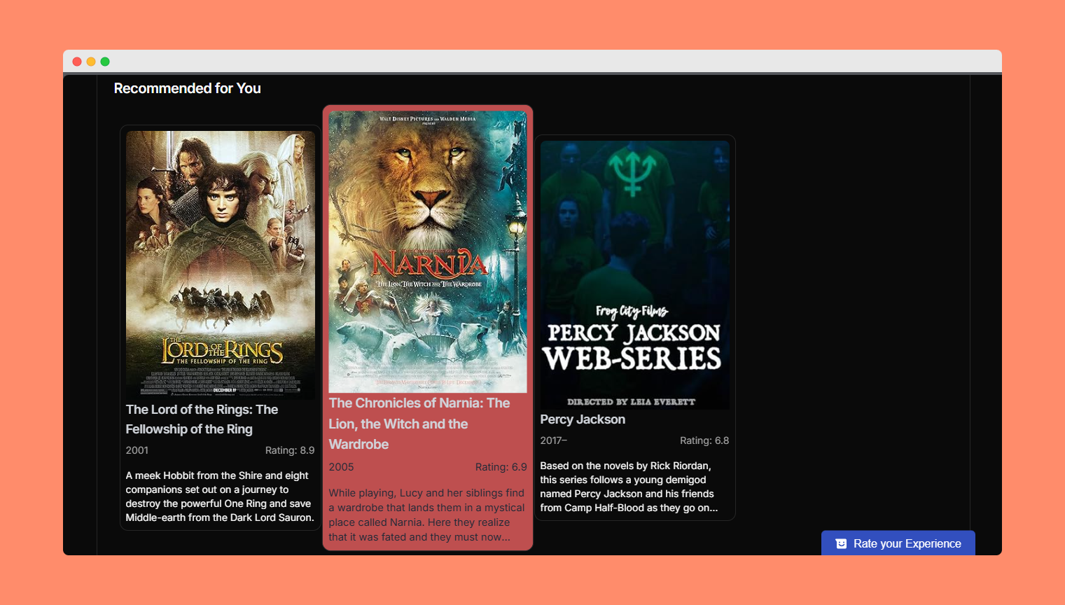Open the Percy Jackson Web-Series poster
This screenshot has height=605, width=1065.
[635, 275]
